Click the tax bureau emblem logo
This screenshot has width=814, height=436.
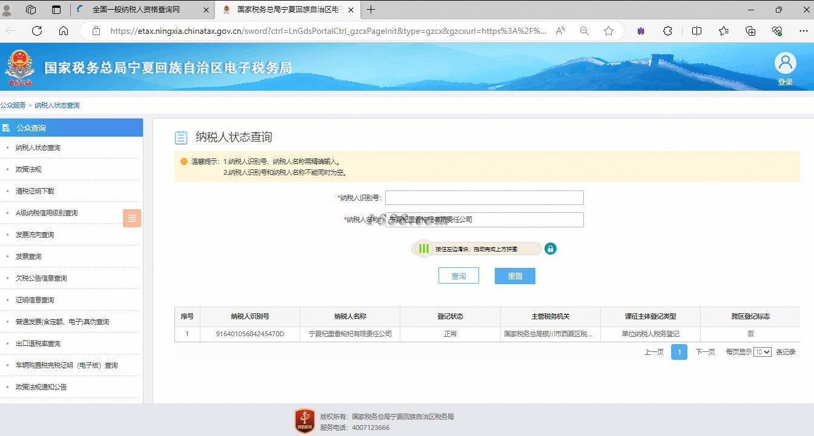point(19,67)
